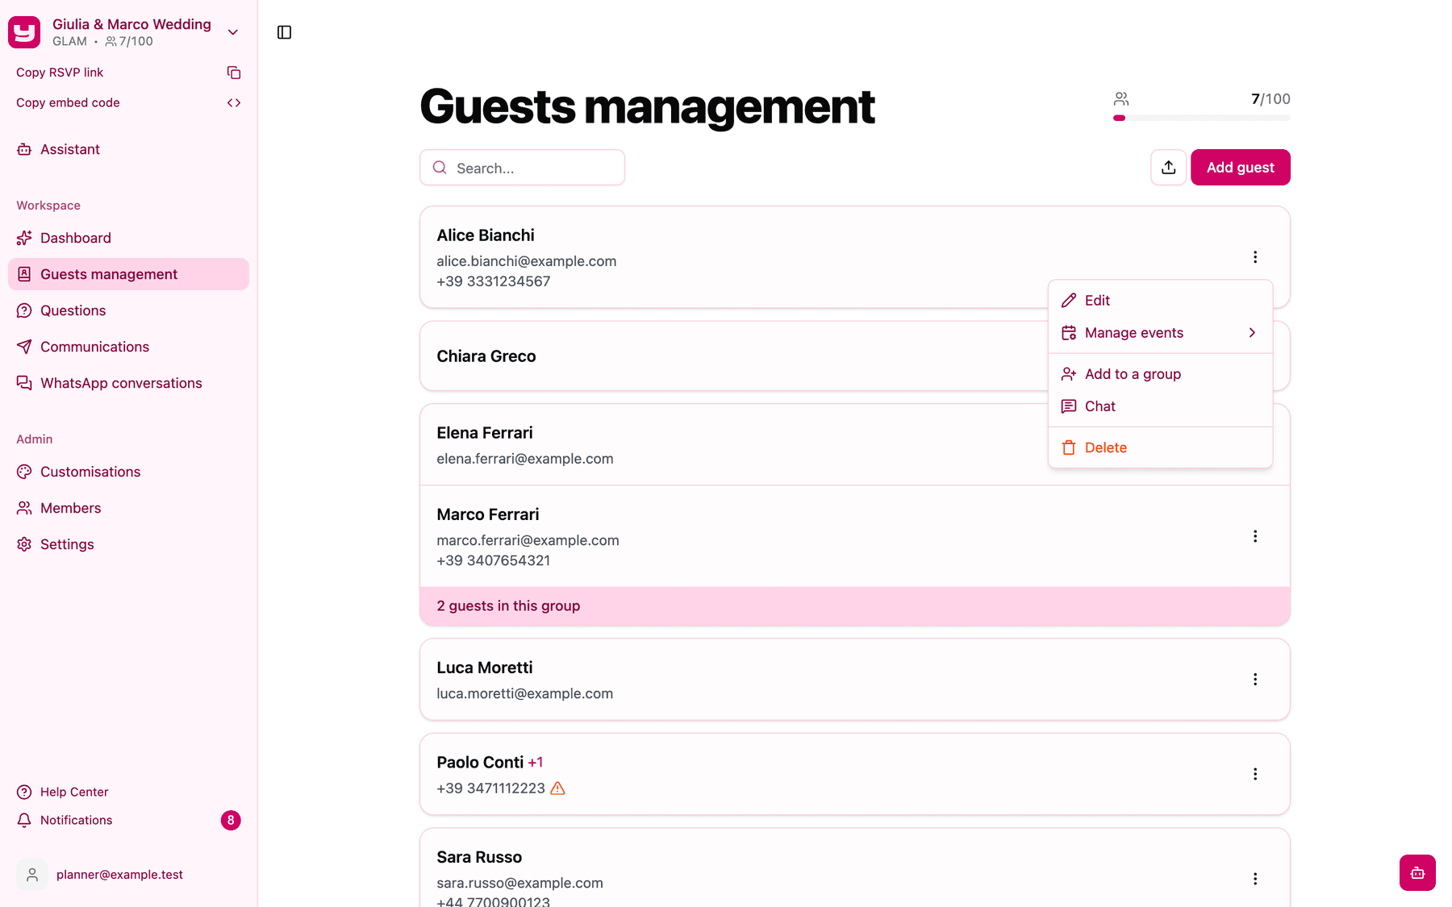Select Add to a group menu entry

tap(1160, 374)
